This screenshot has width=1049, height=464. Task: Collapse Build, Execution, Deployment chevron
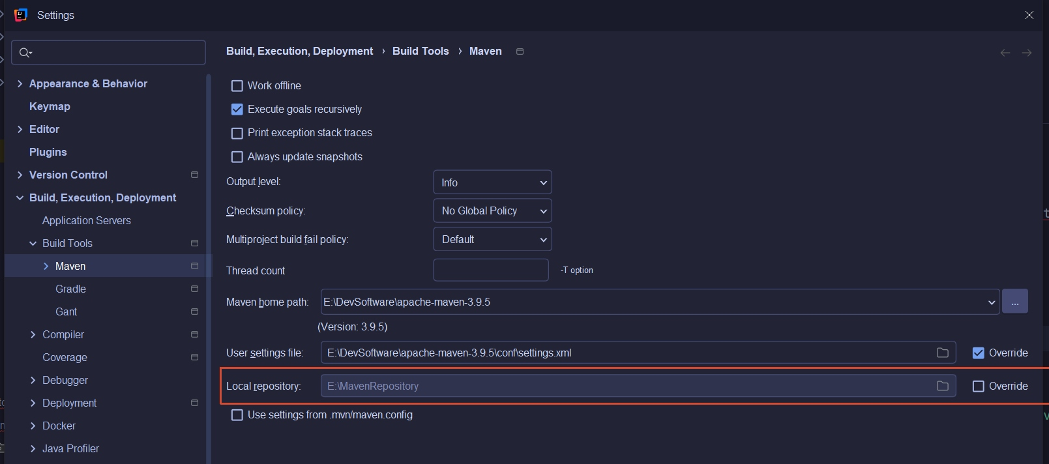20,197
